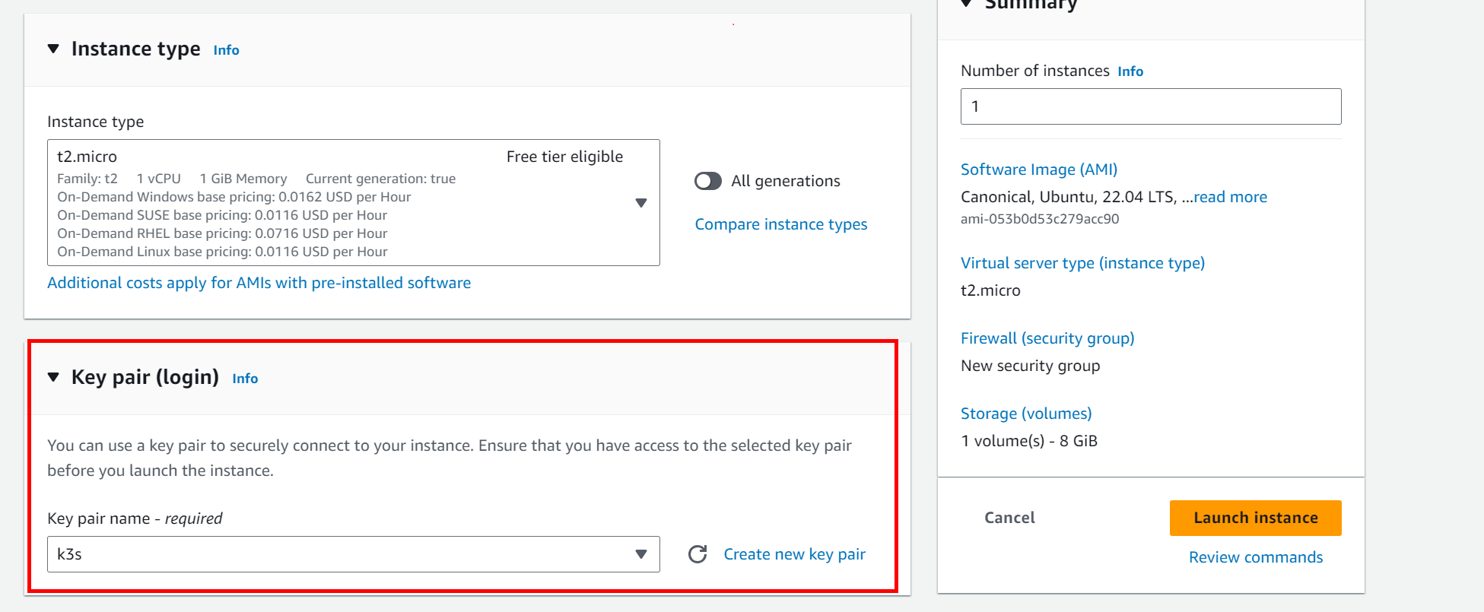Click the New security group text

[1030, 366]
